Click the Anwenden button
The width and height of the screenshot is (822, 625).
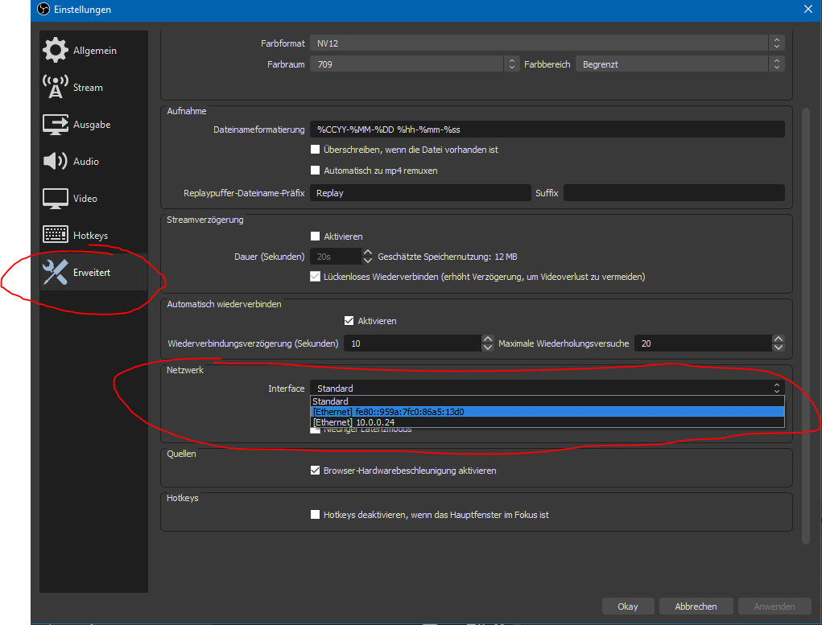tap(774, 606)
